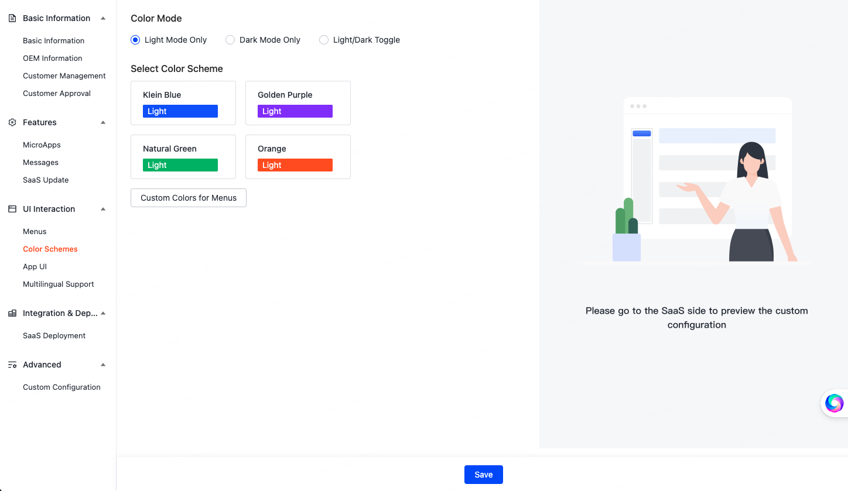Collapse the UI Interaction section arrow
848x491 pixels.
coord(103,209)
